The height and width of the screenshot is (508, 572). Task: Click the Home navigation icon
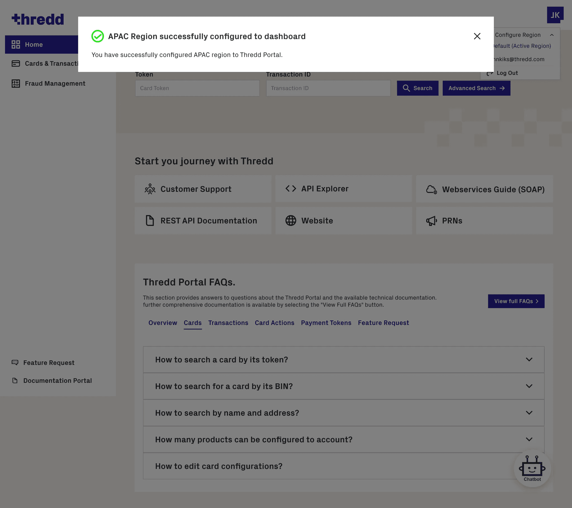(16, 44)
